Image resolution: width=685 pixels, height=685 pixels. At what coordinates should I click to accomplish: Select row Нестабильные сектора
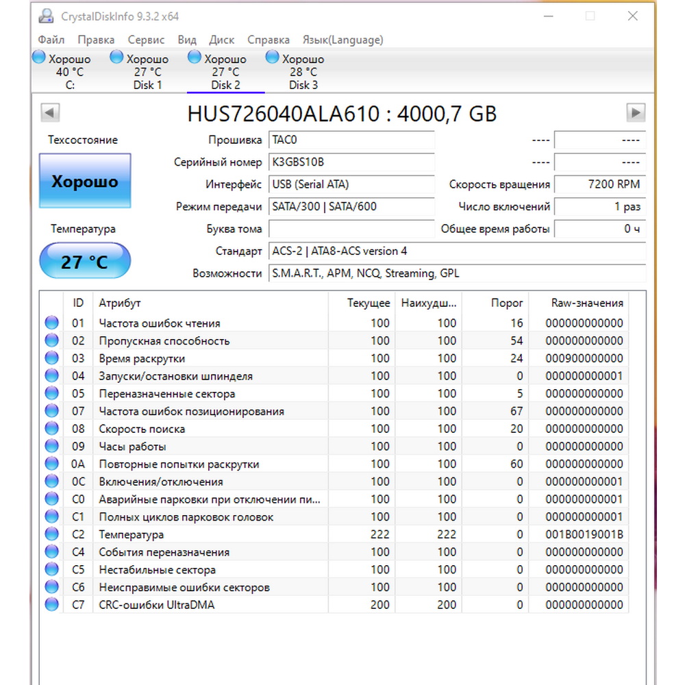click(336, 569)
